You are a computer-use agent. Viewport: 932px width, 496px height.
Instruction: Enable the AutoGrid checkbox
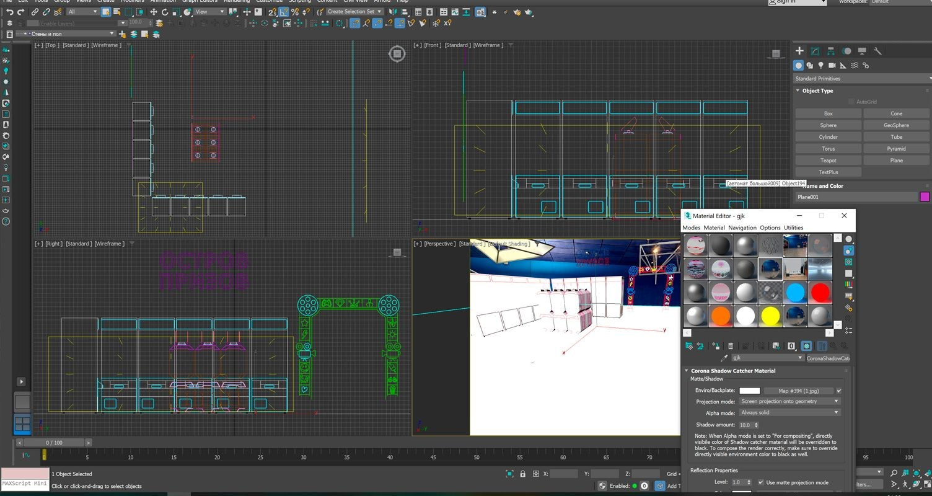(x=851, y=102)
